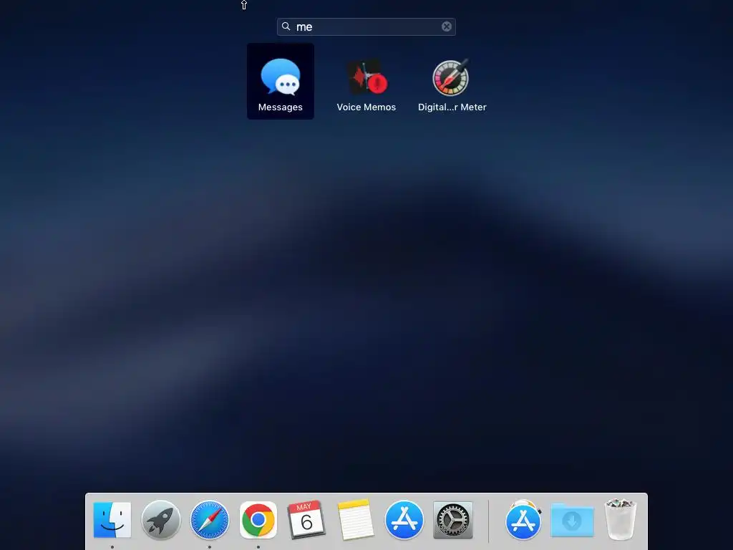The width and height of the screenshot is (733, 550).
Task: Launch Google Chrome from the Dock
Action: [x=258, y=520]
